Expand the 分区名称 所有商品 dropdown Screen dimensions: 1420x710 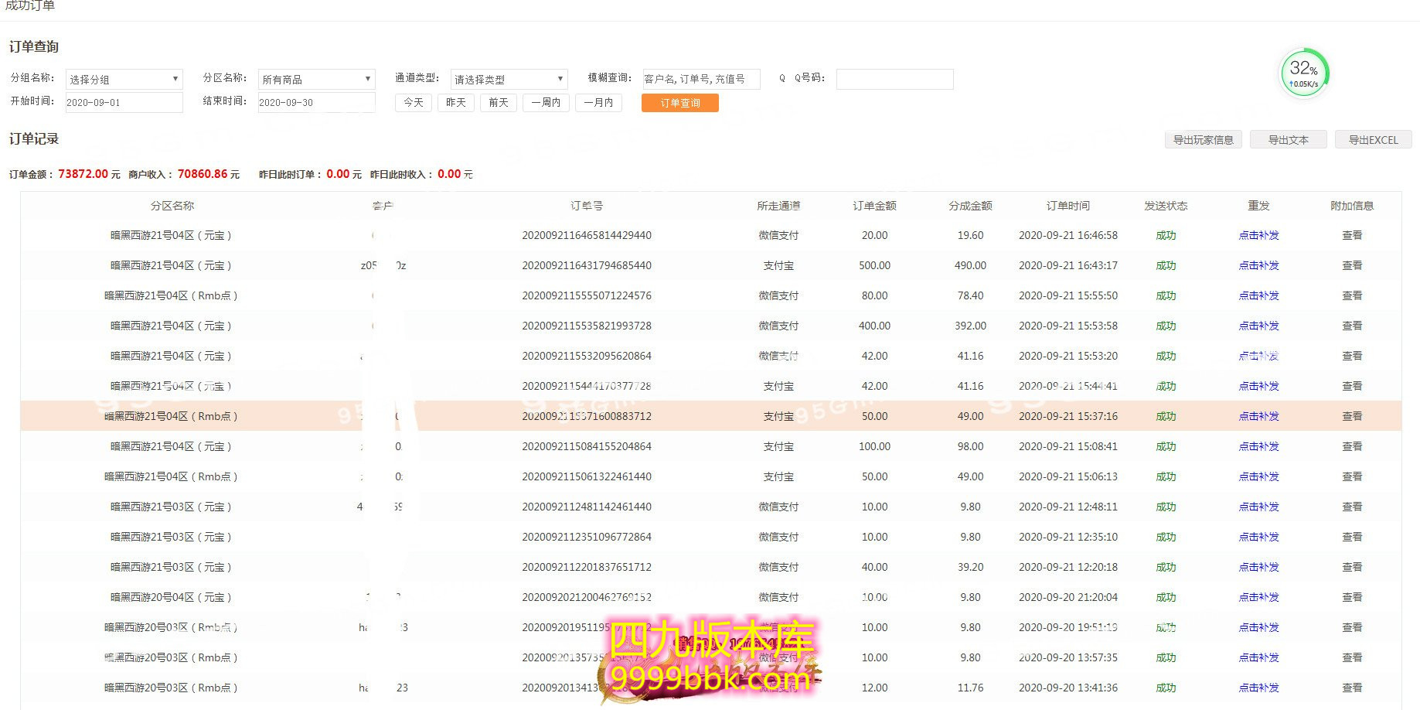(316, 79)
